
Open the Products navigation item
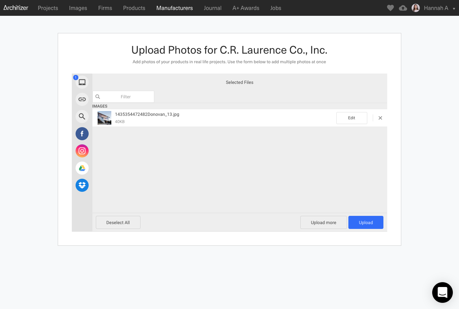134,8
